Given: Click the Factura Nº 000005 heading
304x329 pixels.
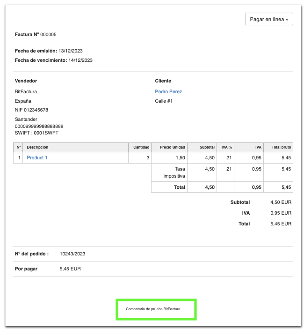Looking at the screenshot, I should 36,35.
